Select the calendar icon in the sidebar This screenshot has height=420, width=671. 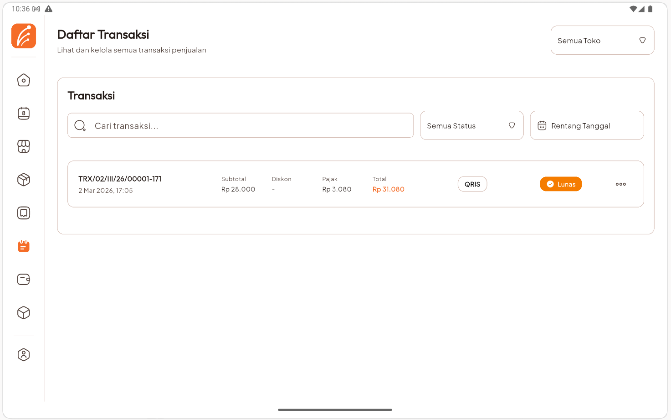pyautogui.click(x=23, y=113)
